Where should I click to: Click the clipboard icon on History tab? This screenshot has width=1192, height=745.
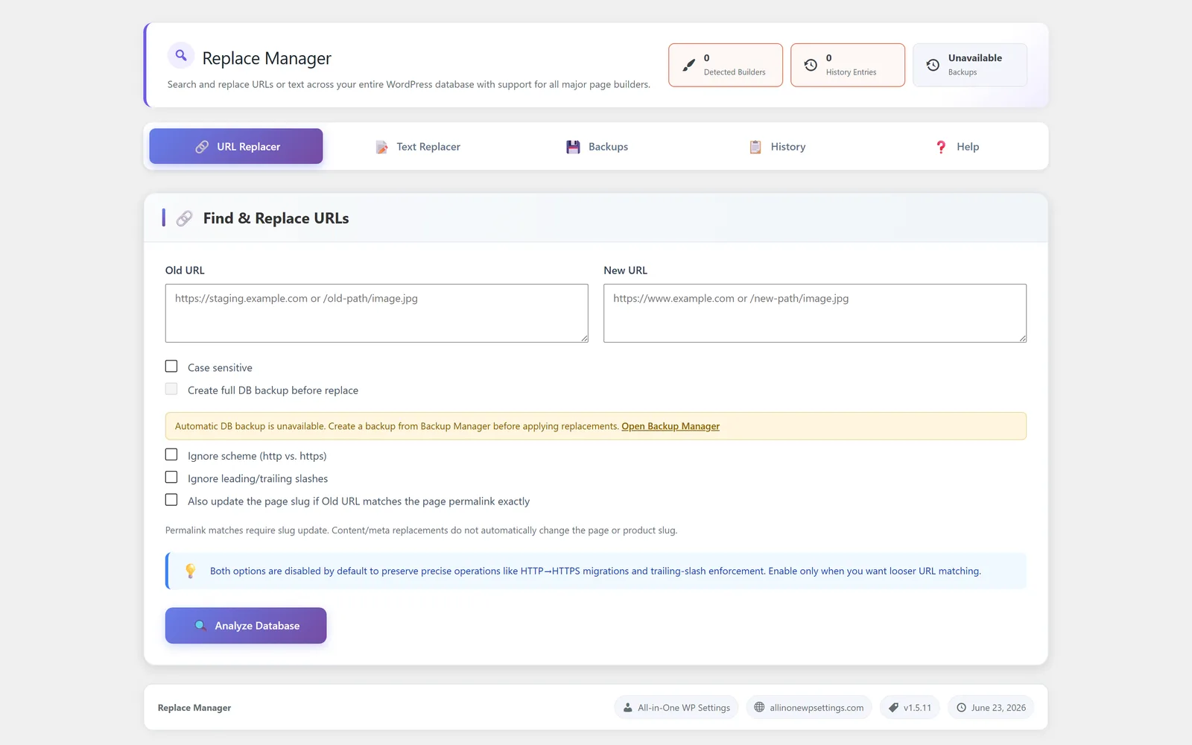755,147
